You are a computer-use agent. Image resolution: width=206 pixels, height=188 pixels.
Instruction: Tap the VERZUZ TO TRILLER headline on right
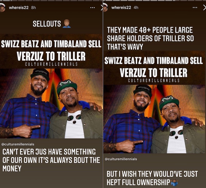point(153,73)
